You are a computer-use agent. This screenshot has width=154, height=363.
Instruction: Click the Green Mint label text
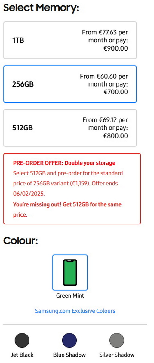pos(70,296)
